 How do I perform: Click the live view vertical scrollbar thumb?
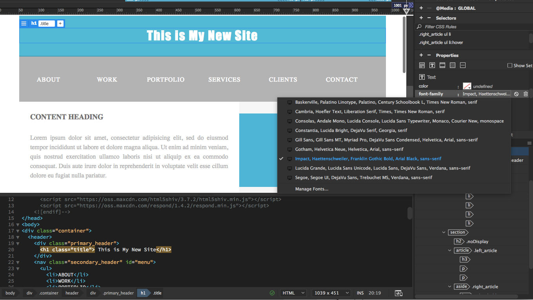[404, 44]
